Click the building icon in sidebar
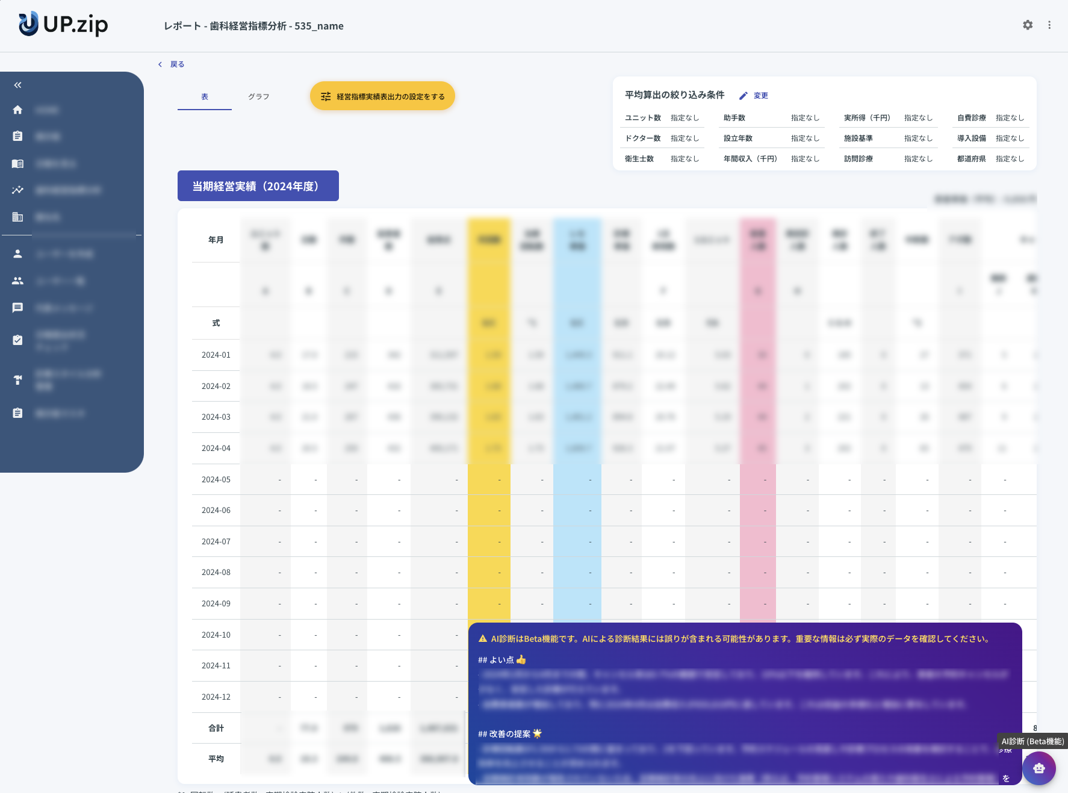The height and width of the screenshot is (793, 1068). click(x=17, y=217)
